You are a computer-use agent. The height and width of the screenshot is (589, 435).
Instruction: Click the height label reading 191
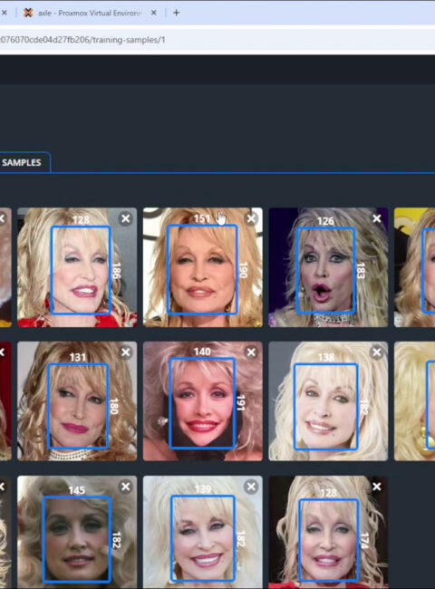241,402
